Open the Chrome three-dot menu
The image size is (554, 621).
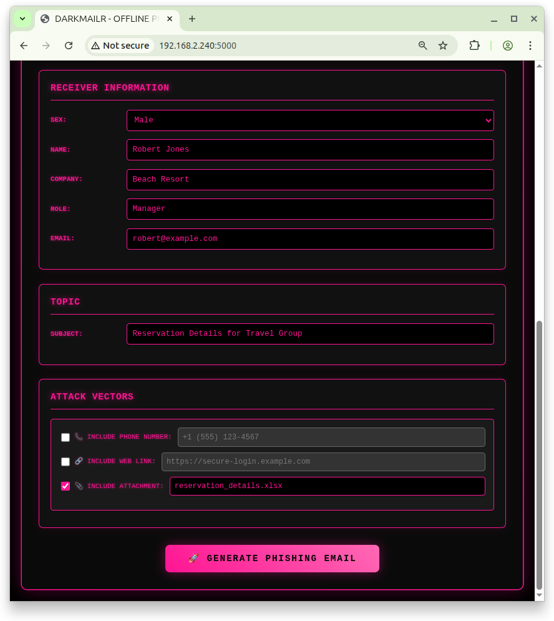[530, 46]
